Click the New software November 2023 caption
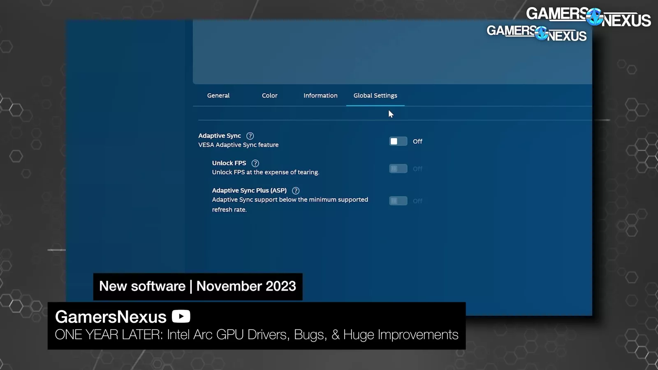 197,286
